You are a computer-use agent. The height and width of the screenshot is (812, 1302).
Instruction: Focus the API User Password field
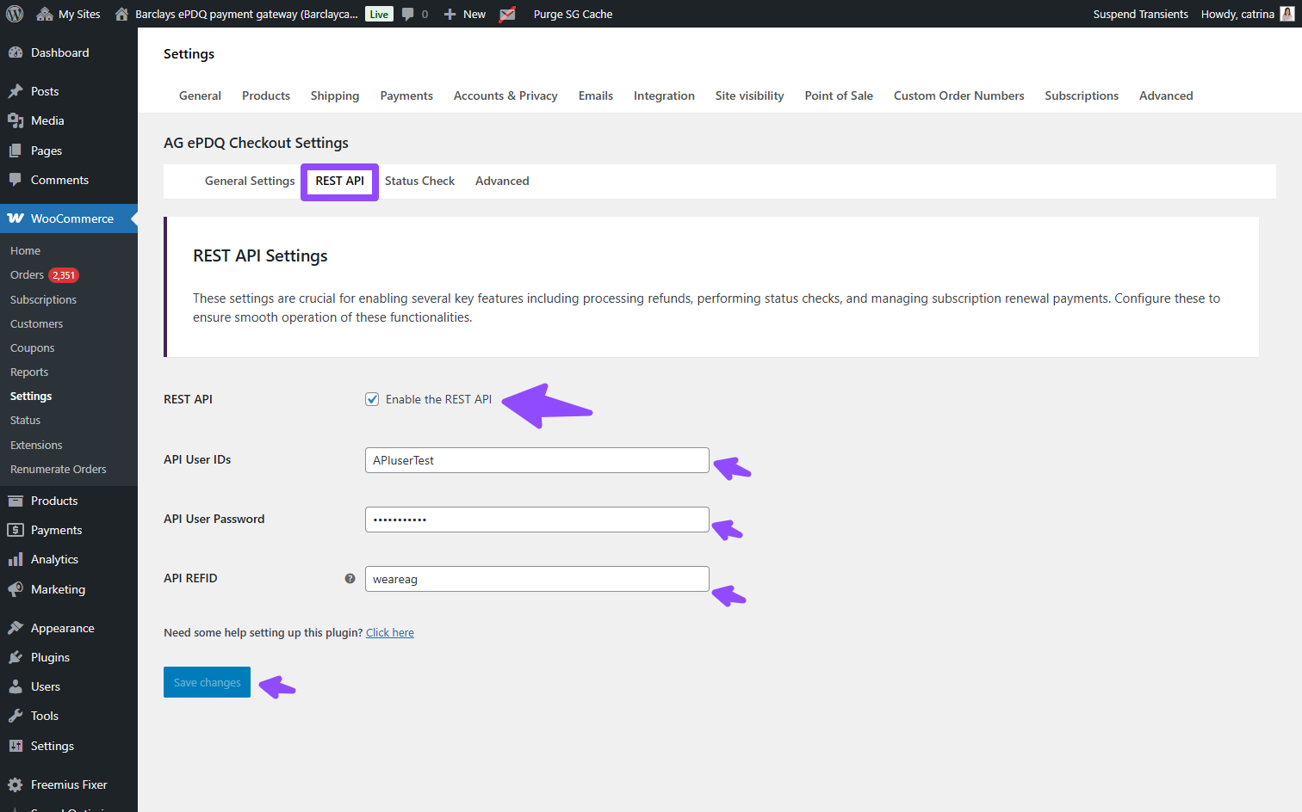(537, 520)
